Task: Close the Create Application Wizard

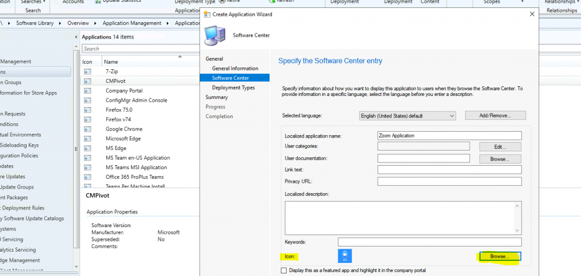Action: pos(532,14)
